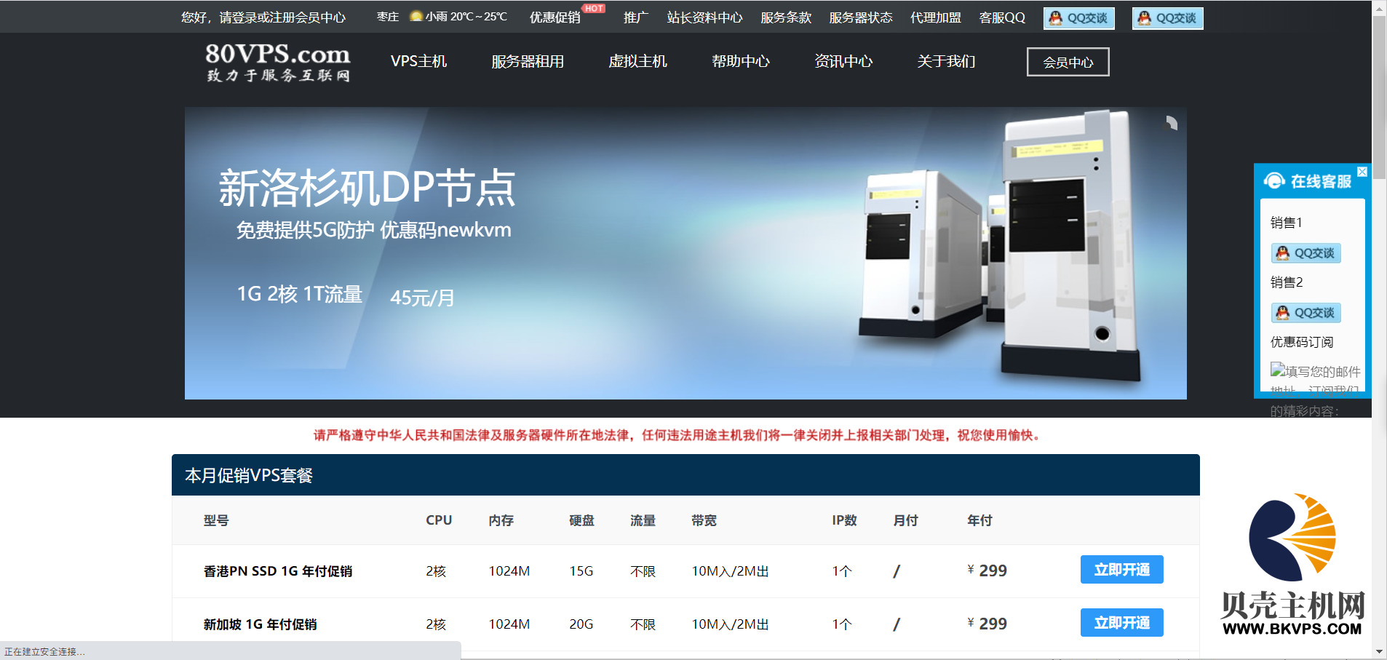
Task: Click the 优惠码订阅 label
Action: 1302,342
